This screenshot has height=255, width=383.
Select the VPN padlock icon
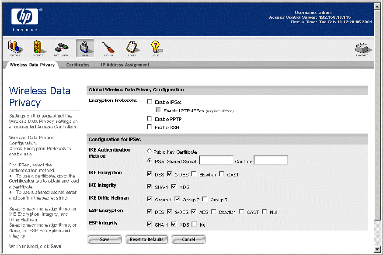pos(85,48)
